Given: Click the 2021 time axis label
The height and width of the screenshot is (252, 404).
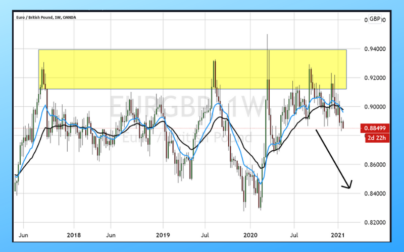Looking at the screenshot, I should 339,235.
